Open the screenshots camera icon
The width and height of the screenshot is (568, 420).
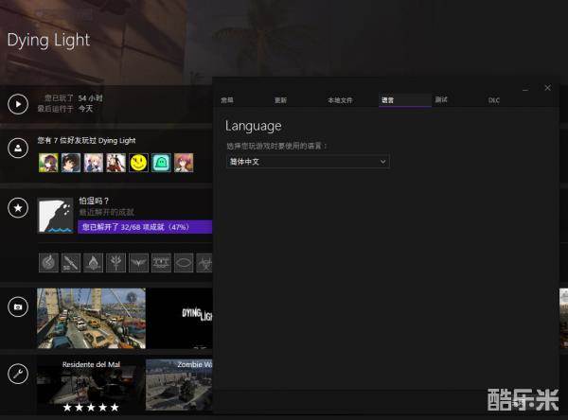pyautogui.click(x=17, y=306)
